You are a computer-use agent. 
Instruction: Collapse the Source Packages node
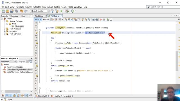(x=4, y=21)
